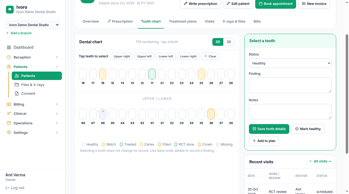Select Patients submenu item in sidebar
Image resolution: width=349 pixels, height=194 pixels.
tap(37, 76)
